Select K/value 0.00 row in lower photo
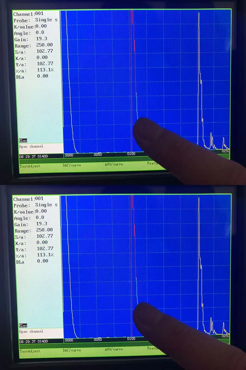 30,212
